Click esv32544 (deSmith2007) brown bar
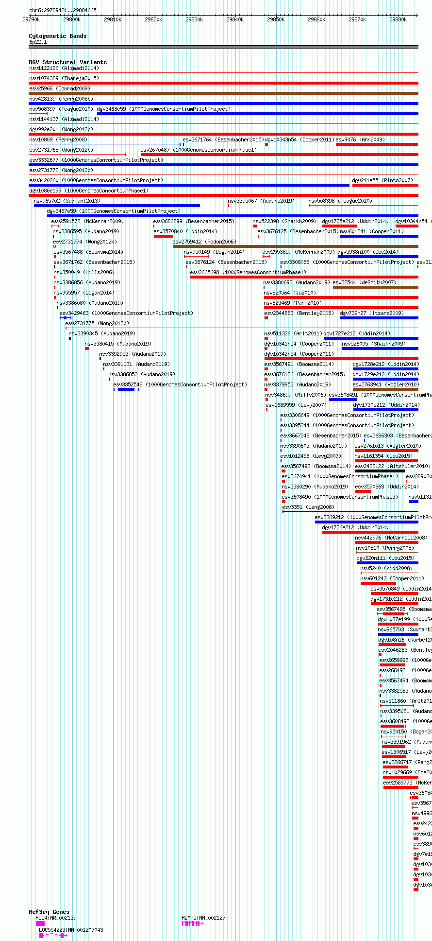 click(x=375, y=287)
